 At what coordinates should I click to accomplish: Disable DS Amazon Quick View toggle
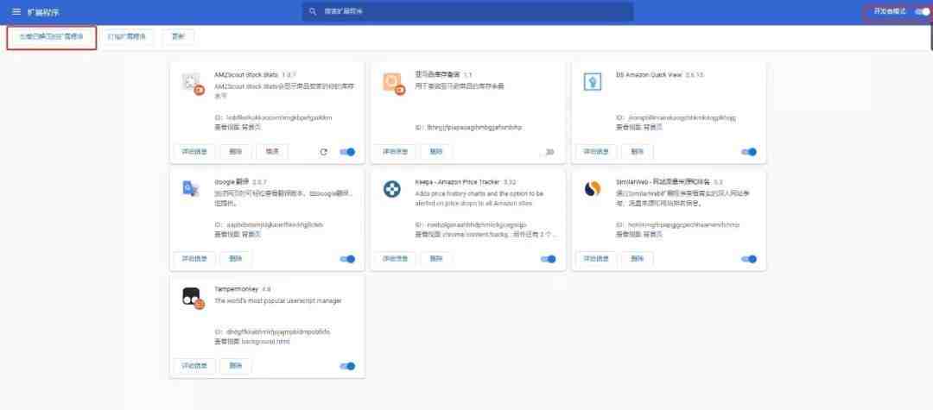pyautogui.click(x=749, y=152)
